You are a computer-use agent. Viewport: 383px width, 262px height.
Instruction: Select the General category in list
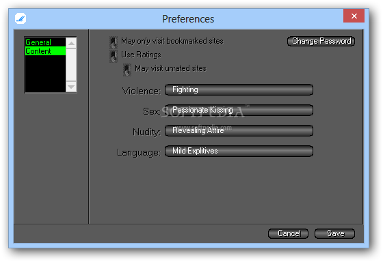pyautogui.click(x=45, y=42)
